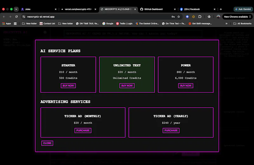Image resolution: width=254 pixels, height=165 pixels.
Task: Click the Ask Gemini button
Action: [243, 9]
